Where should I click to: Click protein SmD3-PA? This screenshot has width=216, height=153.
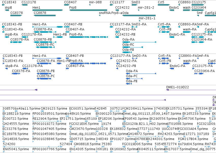tap(139, 56)
